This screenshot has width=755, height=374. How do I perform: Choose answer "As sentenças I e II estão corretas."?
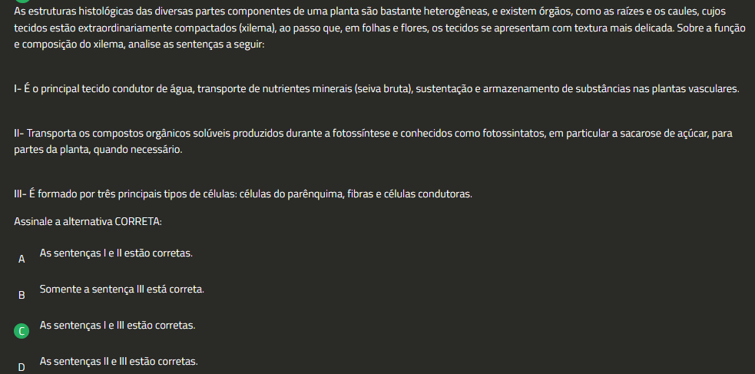pos(116,253)
